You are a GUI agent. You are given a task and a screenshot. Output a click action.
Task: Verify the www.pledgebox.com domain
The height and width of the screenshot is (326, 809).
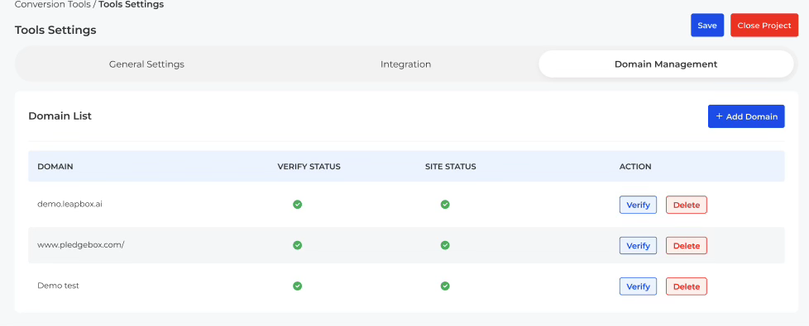pyautogui.click(x=639, y=246)
